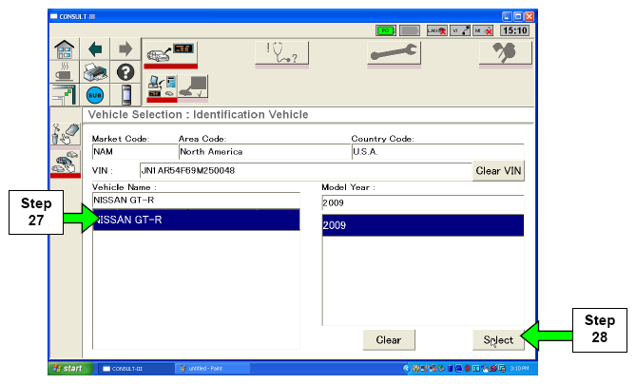This screenshot has height=384, width=636.
Task: Open the Windows Start menu
Action: pyautogui.click(x=70, y=368)
